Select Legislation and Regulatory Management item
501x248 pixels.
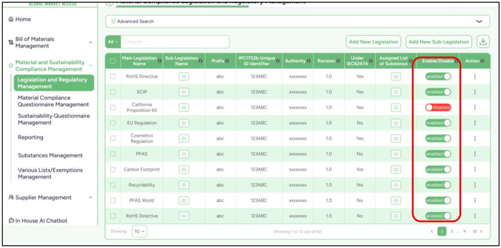52,83
